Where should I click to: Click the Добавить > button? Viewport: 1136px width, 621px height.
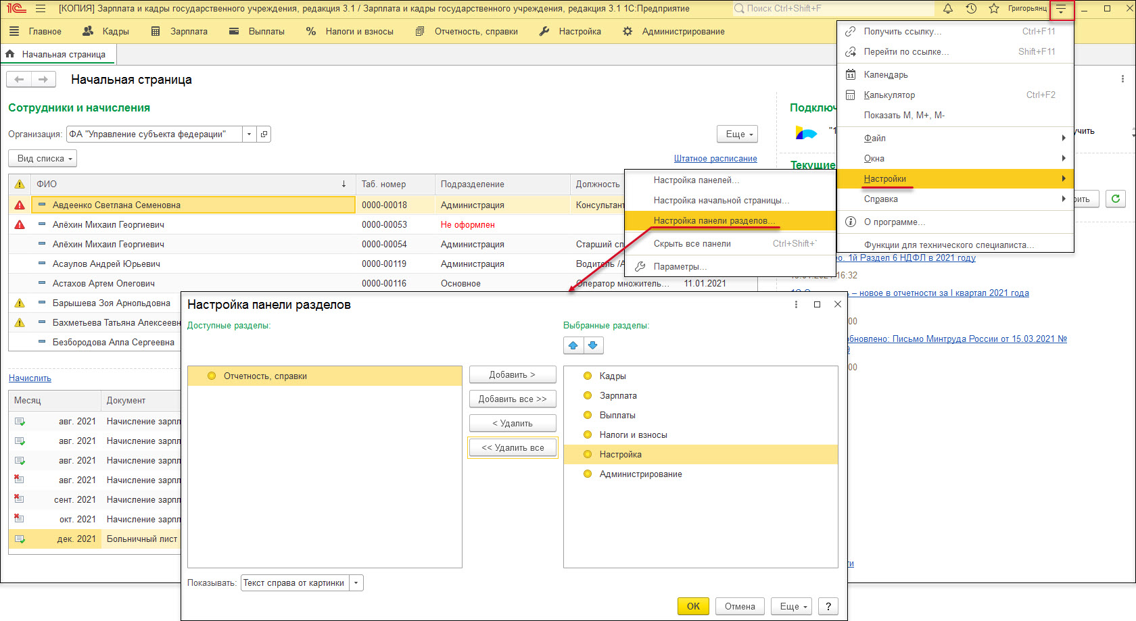coord(513,374)
